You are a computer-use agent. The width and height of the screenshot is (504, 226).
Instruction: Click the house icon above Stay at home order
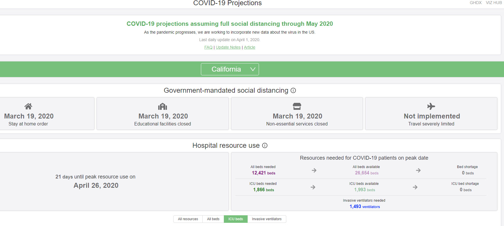(28, 106)
